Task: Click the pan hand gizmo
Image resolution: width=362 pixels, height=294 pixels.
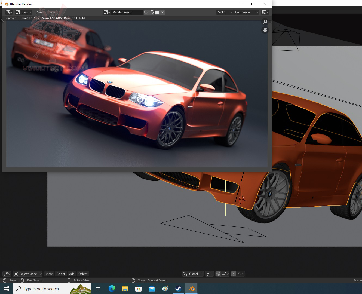Action: pos(265,30)
